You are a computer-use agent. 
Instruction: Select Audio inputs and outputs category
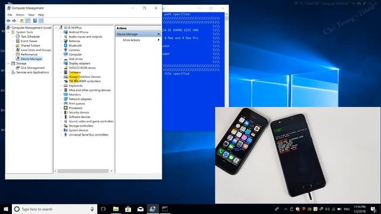click(x=85, y=37)
